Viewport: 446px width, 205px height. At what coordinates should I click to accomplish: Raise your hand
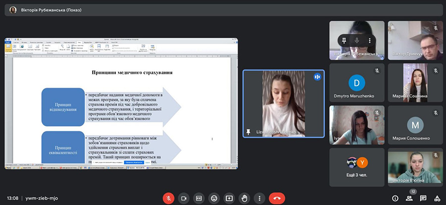click(x=244, y=198)
